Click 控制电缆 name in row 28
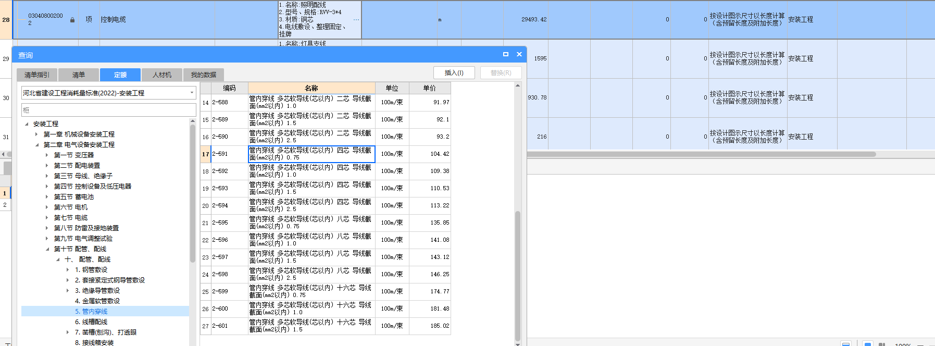 [x=113, y=20]
